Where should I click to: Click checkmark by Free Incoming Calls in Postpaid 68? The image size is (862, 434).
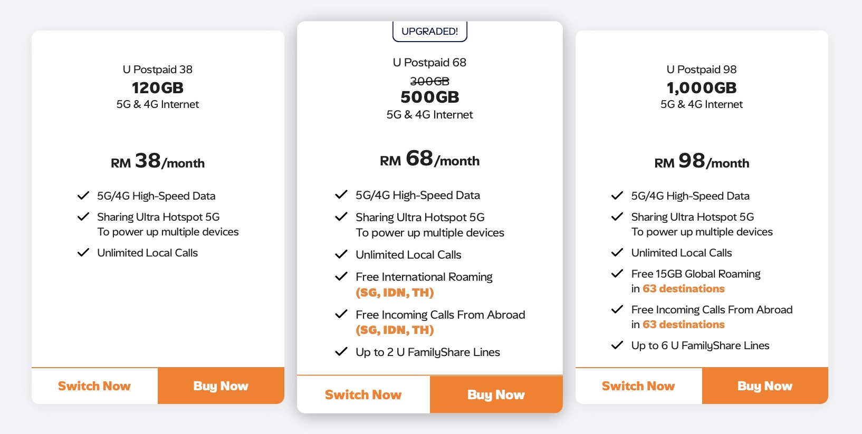(341, 314)
